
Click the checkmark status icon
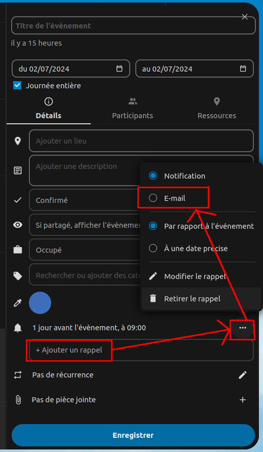point(18,200)
